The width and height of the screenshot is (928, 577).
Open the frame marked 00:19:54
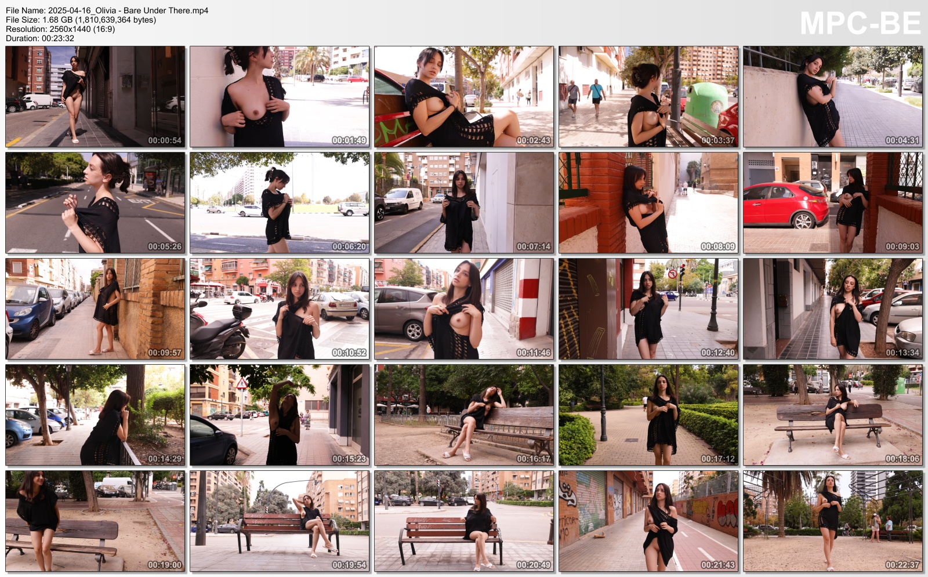pos(280,521)
